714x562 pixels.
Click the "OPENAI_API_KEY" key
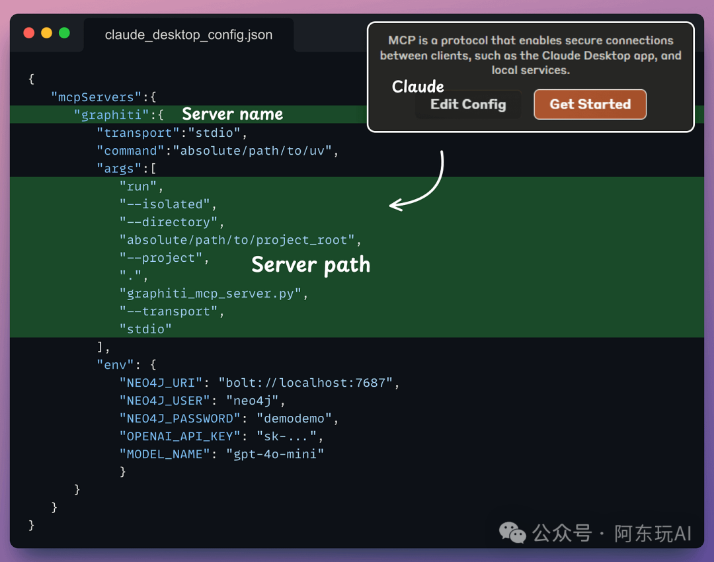point(179,436)
